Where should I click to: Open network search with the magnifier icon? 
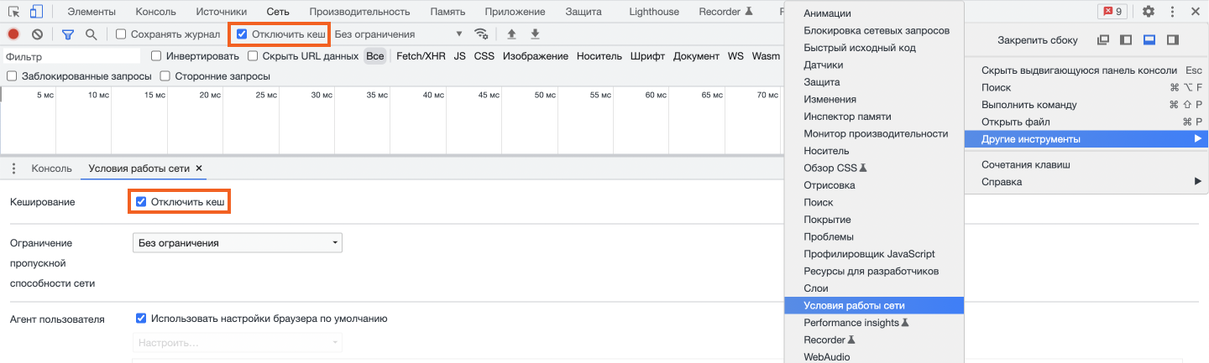click(x=91, y=34)
